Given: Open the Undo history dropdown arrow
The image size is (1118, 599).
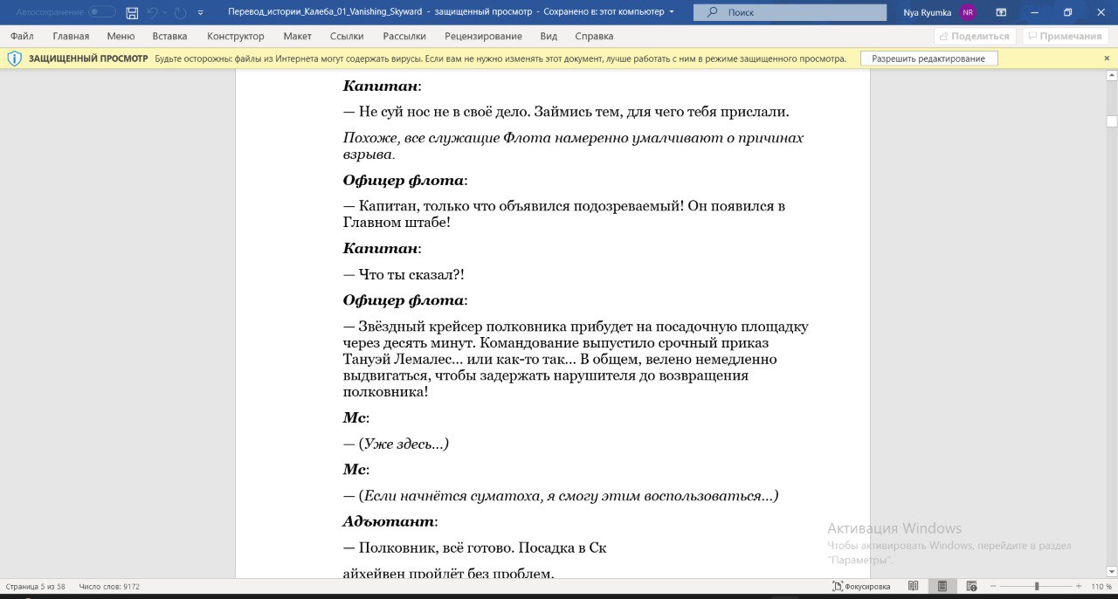Looking at the screenshot, I should click(x=165, y=13).
